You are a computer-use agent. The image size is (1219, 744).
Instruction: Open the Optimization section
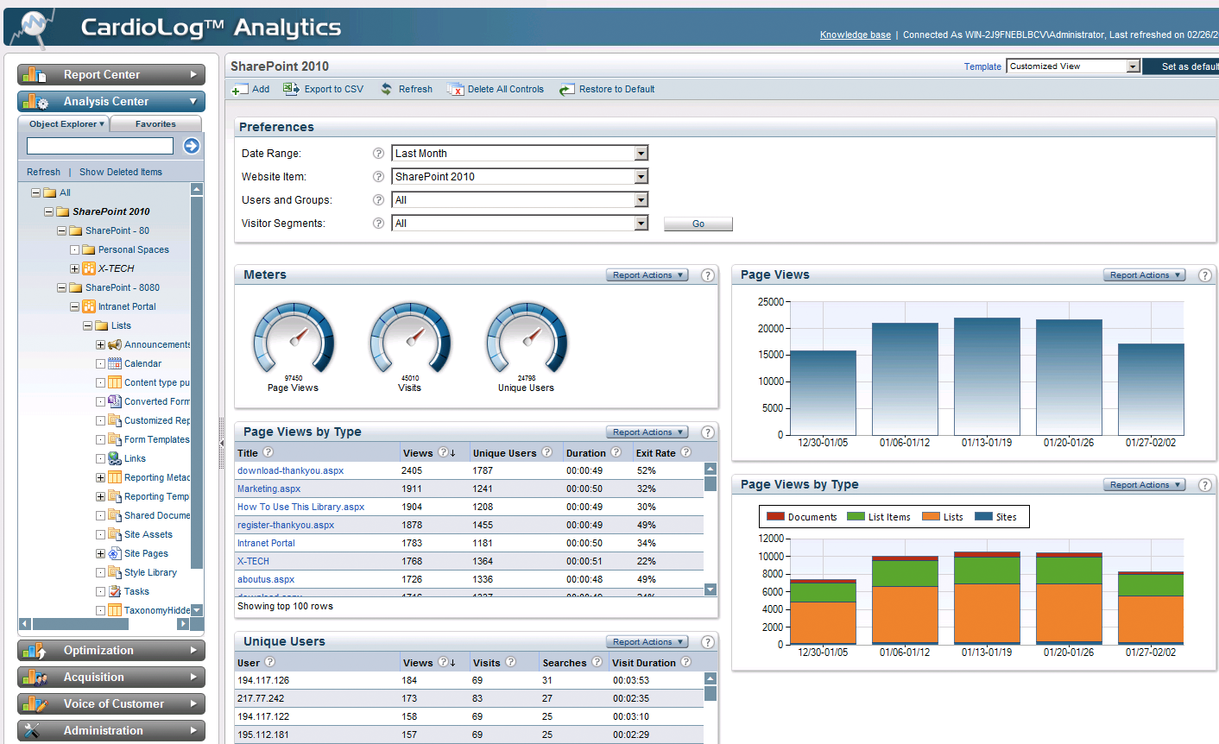(111, 650)
